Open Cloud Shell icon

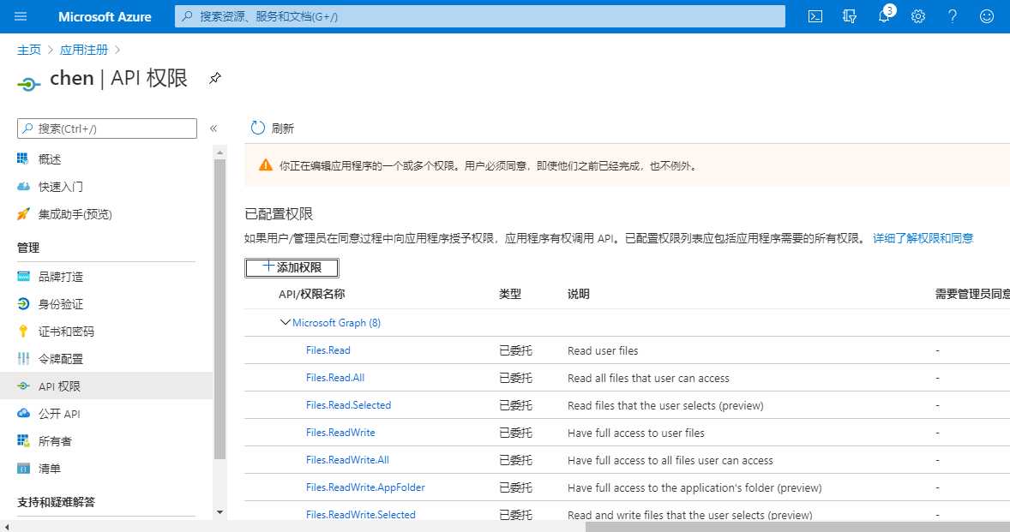point(815,17)
